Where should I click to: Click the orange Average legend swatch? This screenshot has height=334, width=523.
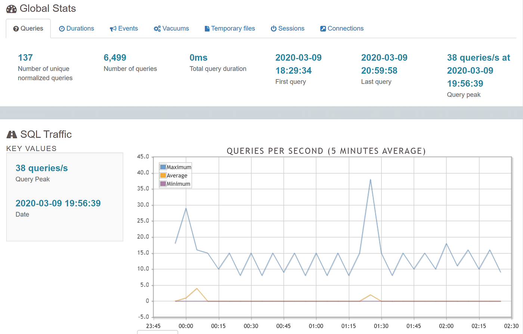pyautogui.click(x=163, y=175)
